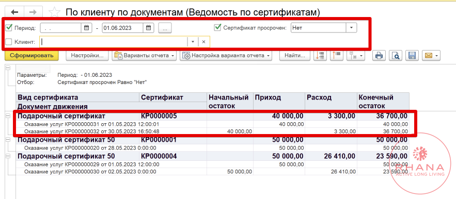Select the Начальный остаток column header
The image size is (456, 199).
(x=230, y=102)
